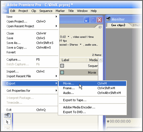Maximize the Project window
Image resolution: width=143 pixels, height=132 pixels.
pyautogui.click(x=93, y=20)
